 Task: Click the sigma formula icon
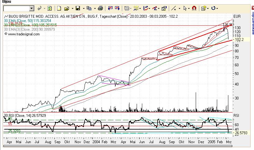click(155, 8)
